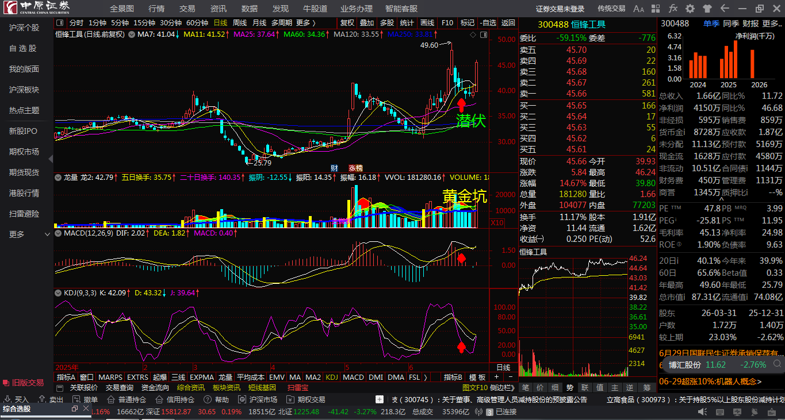Toggle the 叠加 overlay option
Viewport: 785px width, 420px height.
pos(366,23)
